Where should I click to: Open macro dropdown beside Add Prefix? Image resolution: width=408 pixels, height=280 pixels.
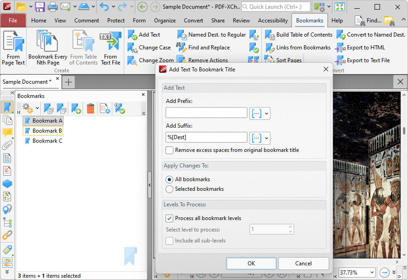(x=259, y=113)
